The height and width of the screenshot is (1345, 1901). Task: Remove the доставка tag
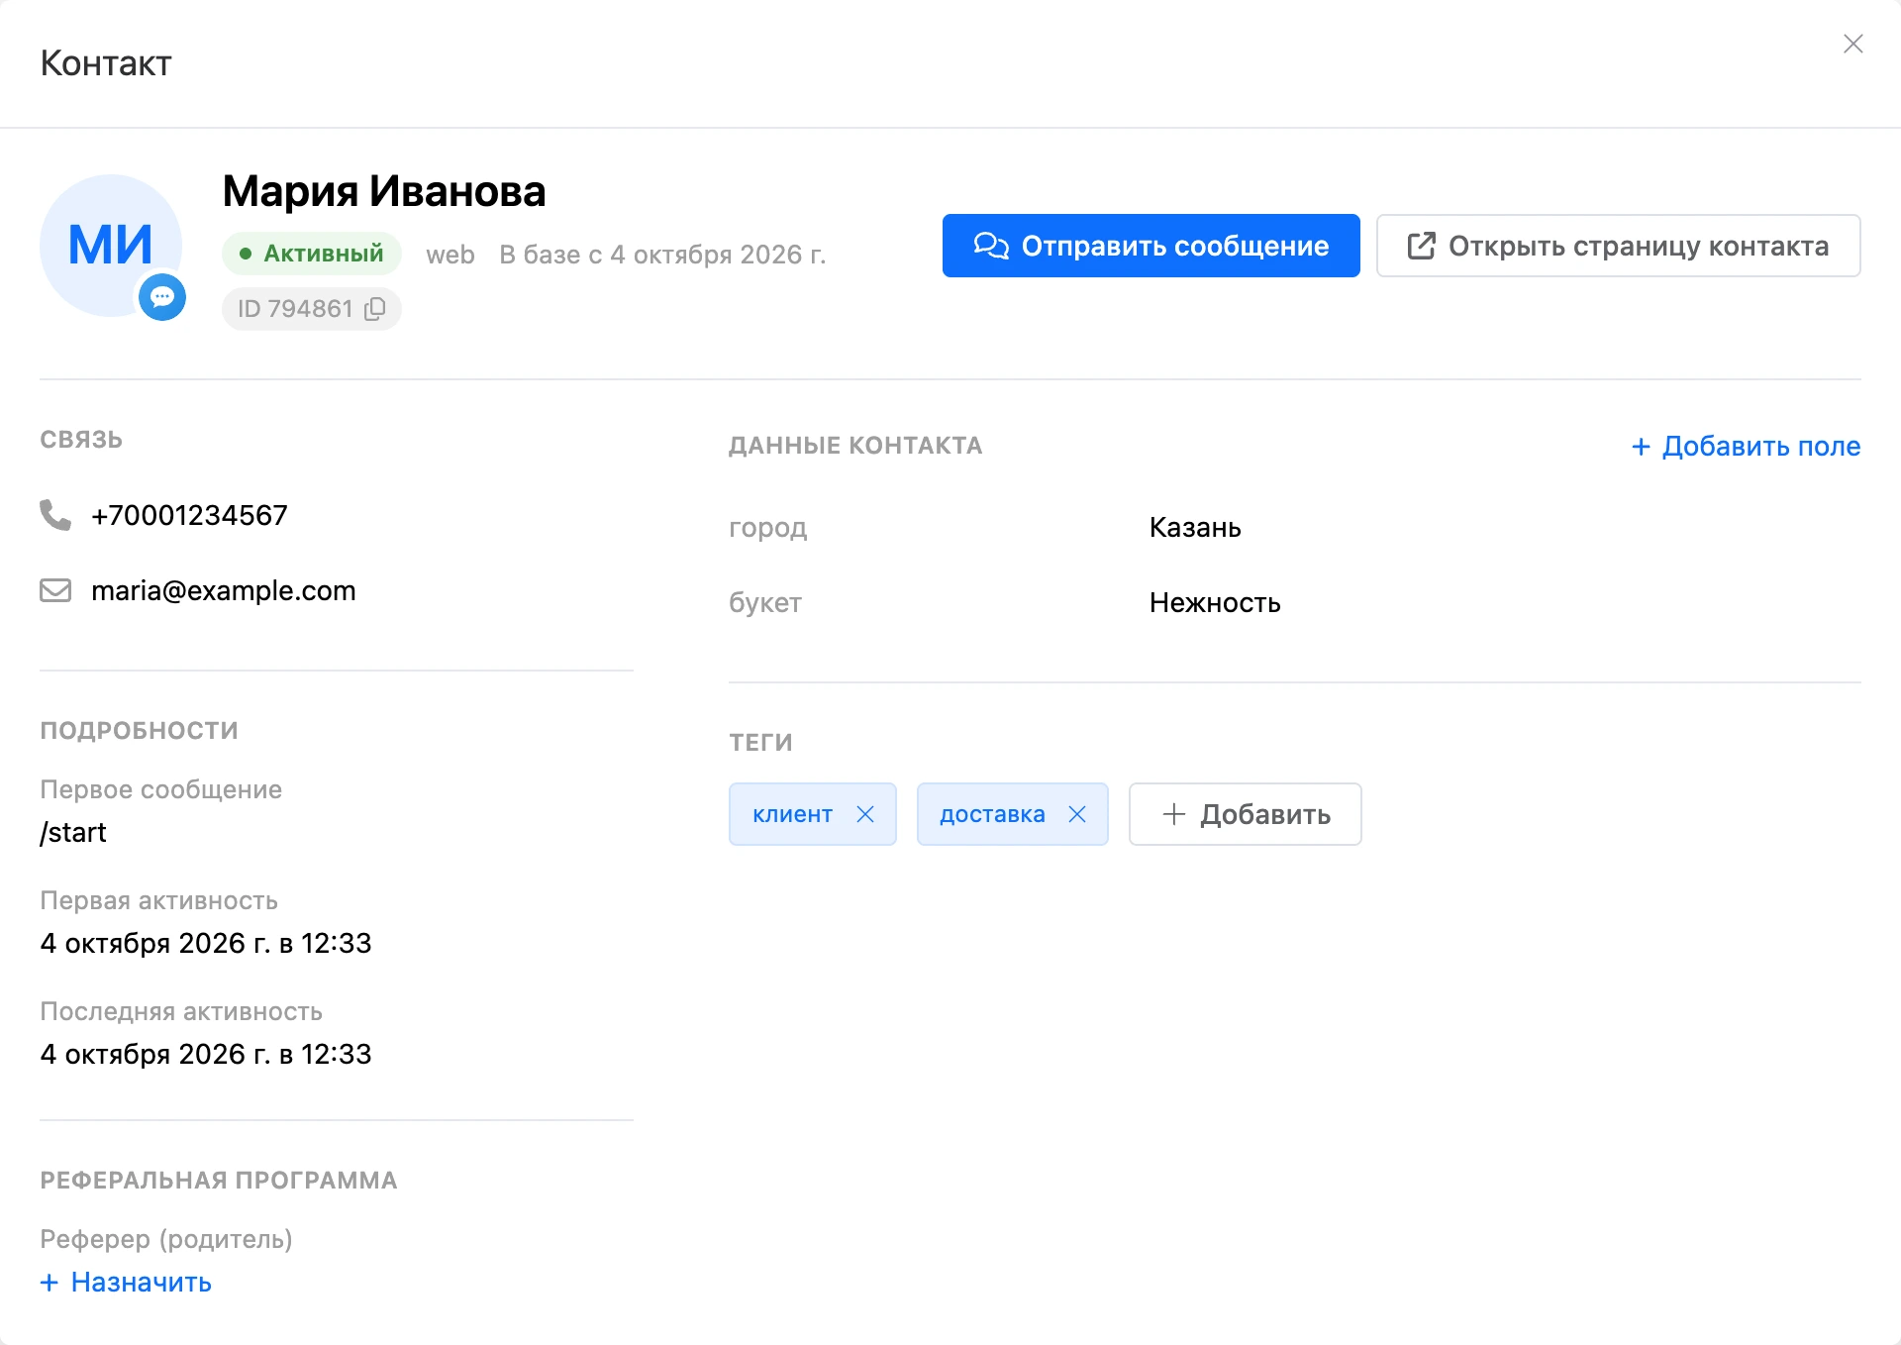pos(1077,814)
